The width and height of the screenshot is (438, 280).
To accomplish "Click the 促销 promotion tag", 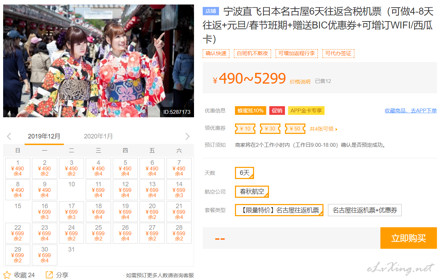I will (277, 111).
